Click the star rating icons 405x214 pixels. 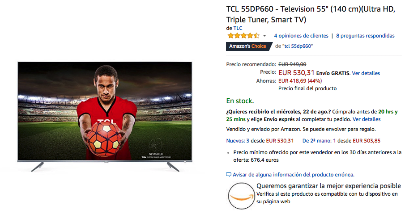point(243,36)
